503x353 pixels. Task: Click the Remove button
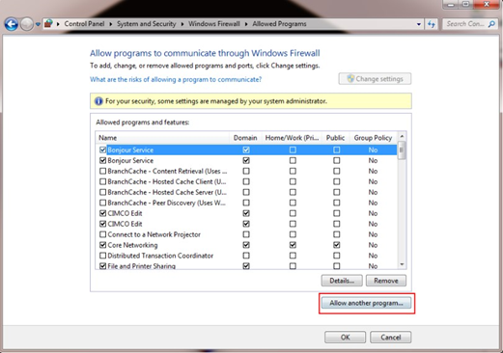386,281
